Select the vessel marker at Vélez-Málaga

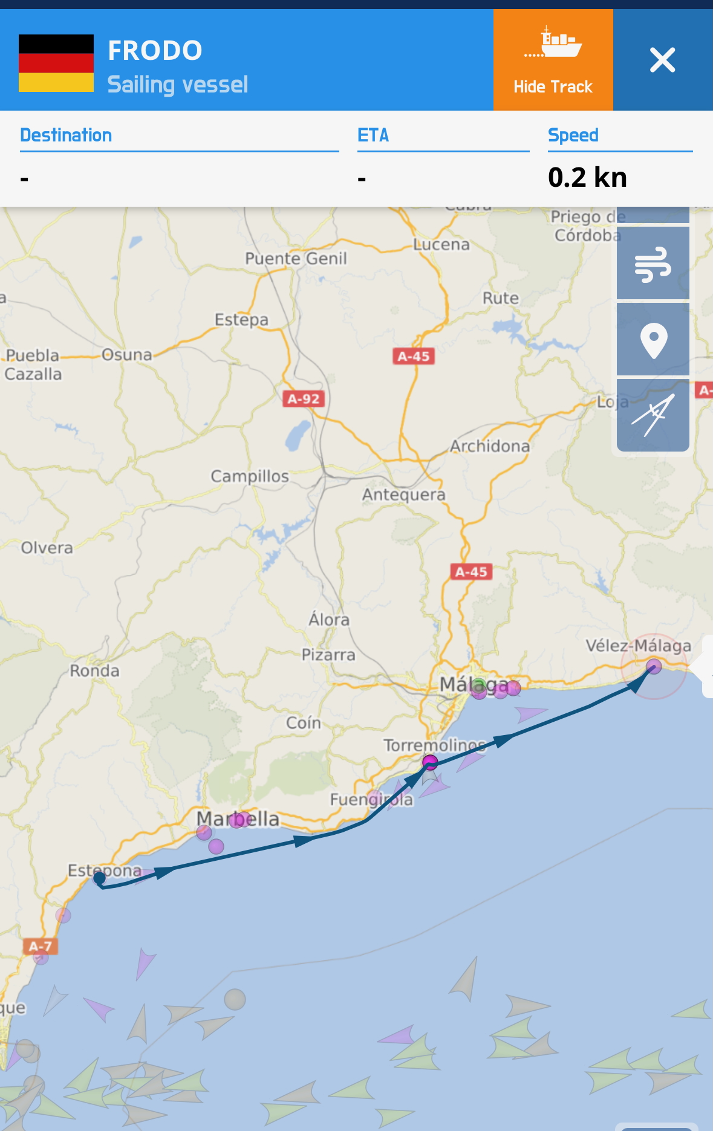654,667
